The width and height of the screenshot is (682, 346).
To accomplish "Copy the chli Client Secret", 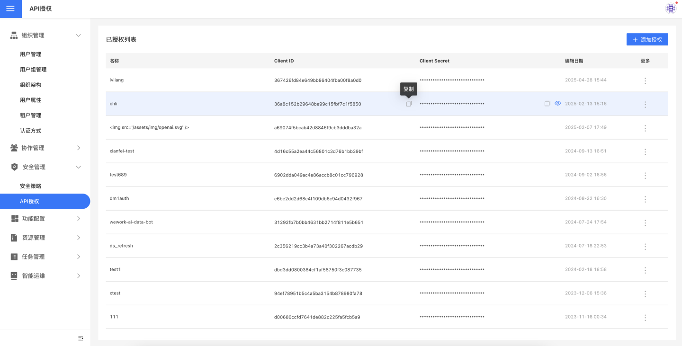I will [547, 104].
